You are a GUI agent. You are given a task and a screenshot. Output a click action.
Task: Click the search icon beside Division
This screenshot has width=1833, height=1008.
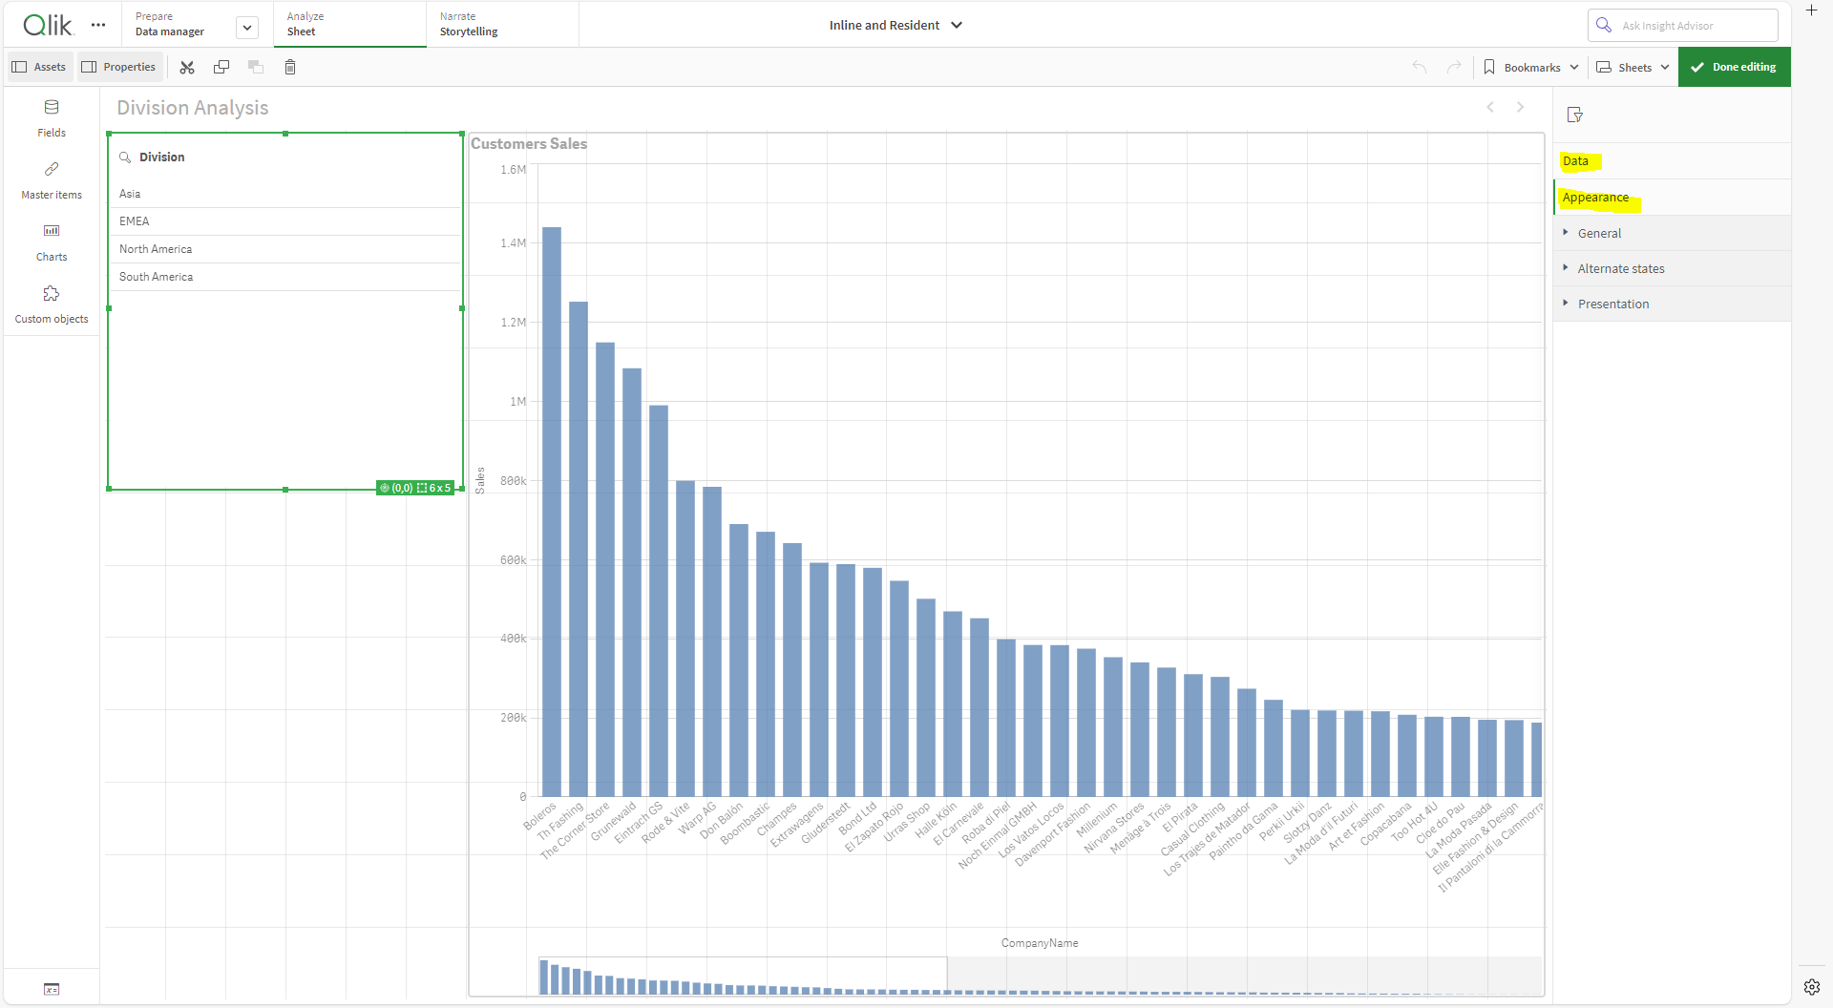[x=125, y=157]
